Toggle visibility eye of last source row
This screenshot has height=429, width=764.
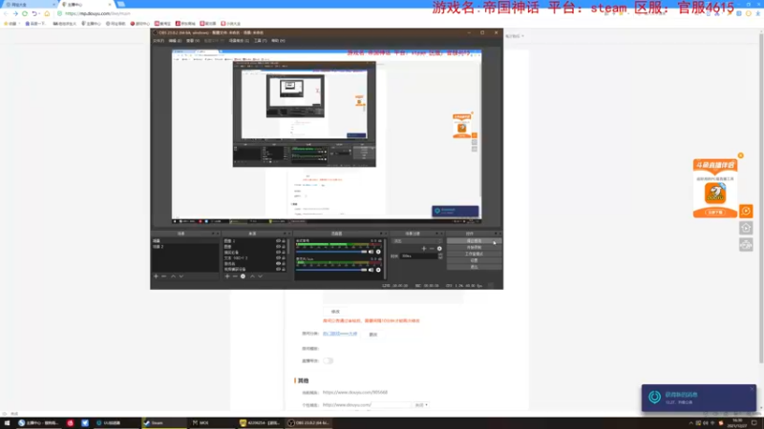pyautogui.click(x=278, y=269)
